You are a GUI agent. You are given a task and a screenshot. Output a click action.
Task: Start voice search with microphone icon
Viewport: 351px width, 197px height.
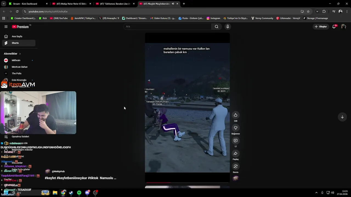pos(227,27)
